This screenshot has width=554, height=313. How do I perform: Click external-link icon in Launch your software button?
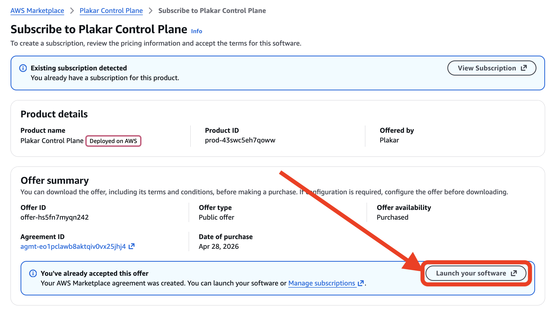pyautogui.click(x=514, y=273)
